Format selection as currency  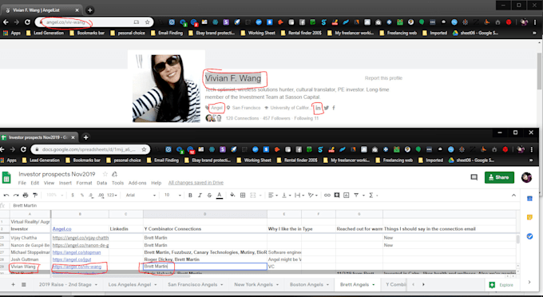pyautogui.click(x=73, y=196)
